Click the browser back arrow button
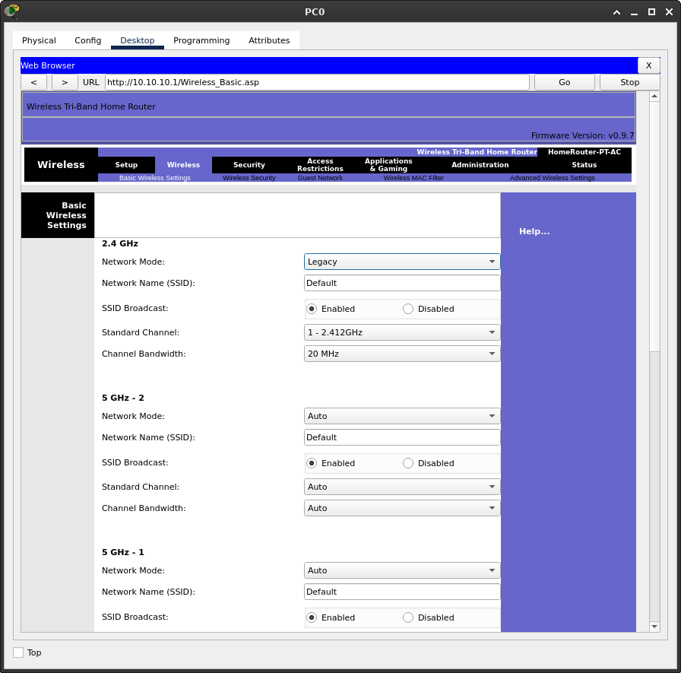Viewport: 681px width, 673px height. click(33, 82)
